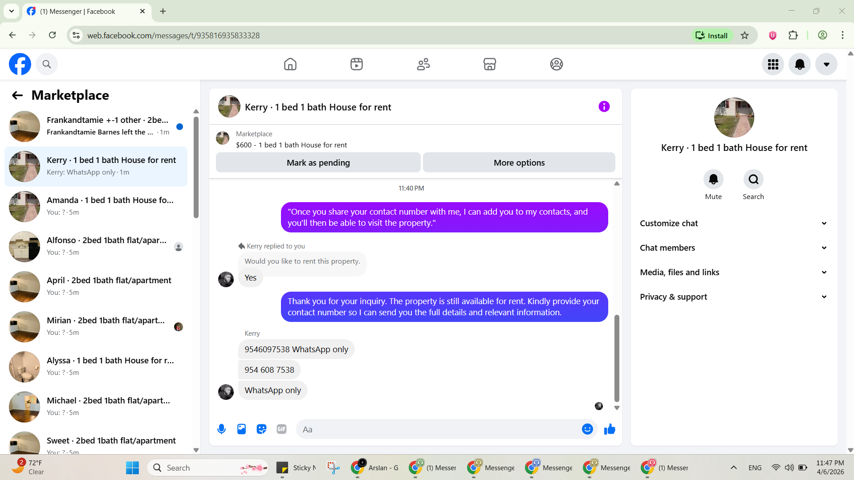Open the Facebook search icon
The height and width of the screenshot is (480, 854).
[47, 64]
